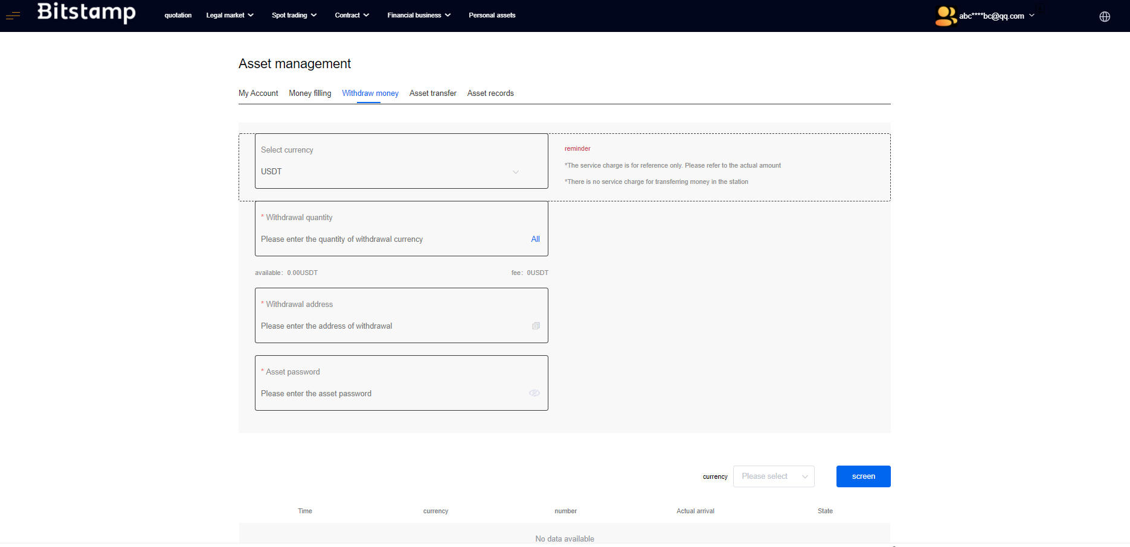Open the Asset records tab
The image size is (1130, 547).
tap(490, 93)
